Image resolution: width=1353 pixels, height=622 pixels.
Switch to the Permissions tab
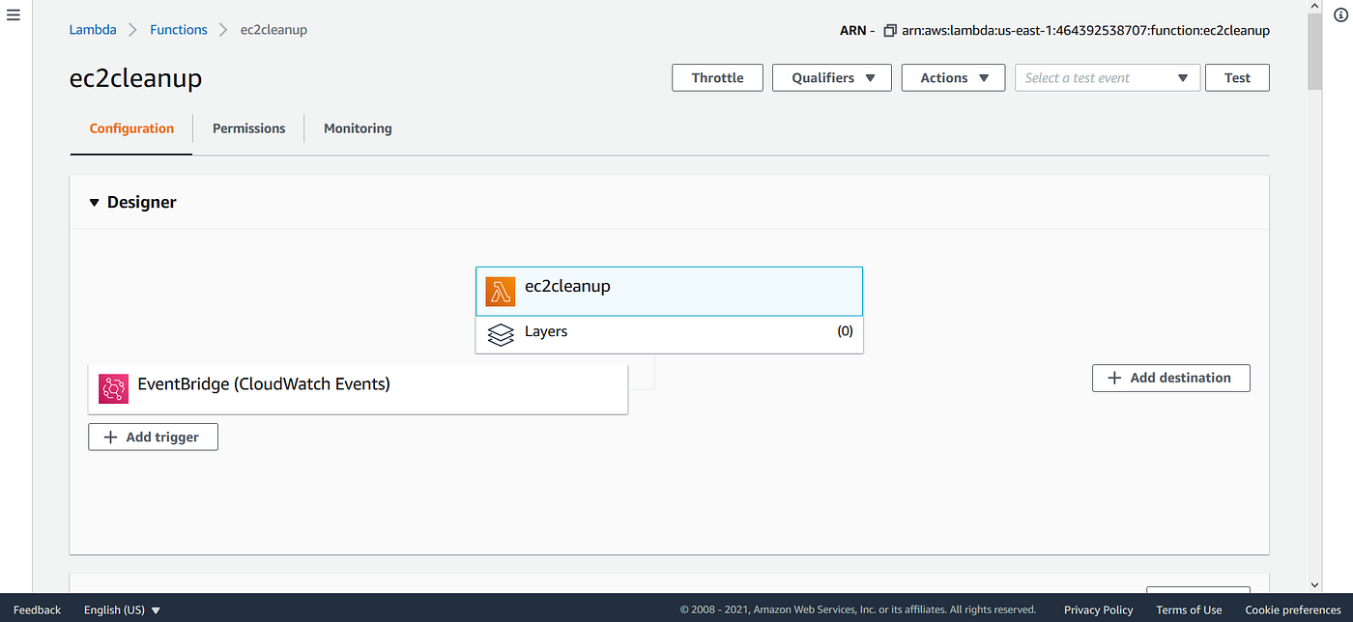pos(248,127)
